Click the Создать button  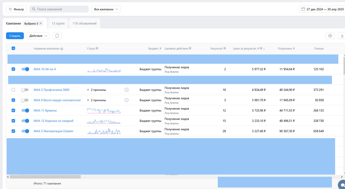tap(15, 36)
